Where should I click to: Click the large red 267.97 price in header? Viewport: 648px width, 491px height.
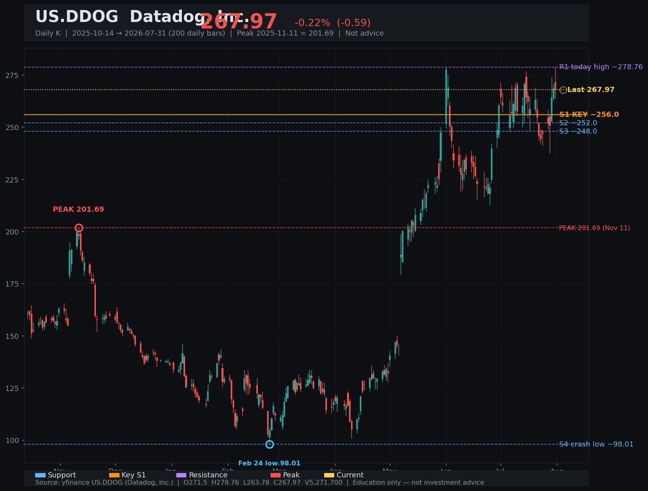[x=239, y=22]
